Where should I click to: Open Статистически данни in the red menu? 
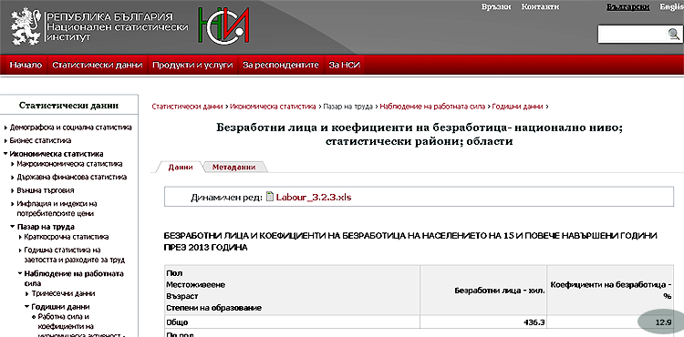pos(98,66)
